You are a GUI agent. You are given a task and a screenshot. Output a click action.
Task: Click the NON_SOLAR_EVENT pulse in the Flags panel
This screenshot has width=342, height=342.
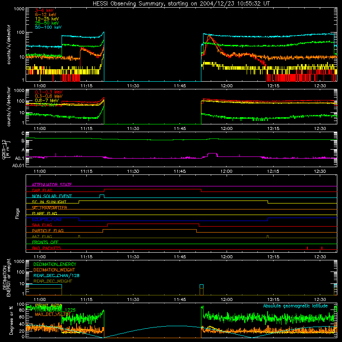click(102, 196)
